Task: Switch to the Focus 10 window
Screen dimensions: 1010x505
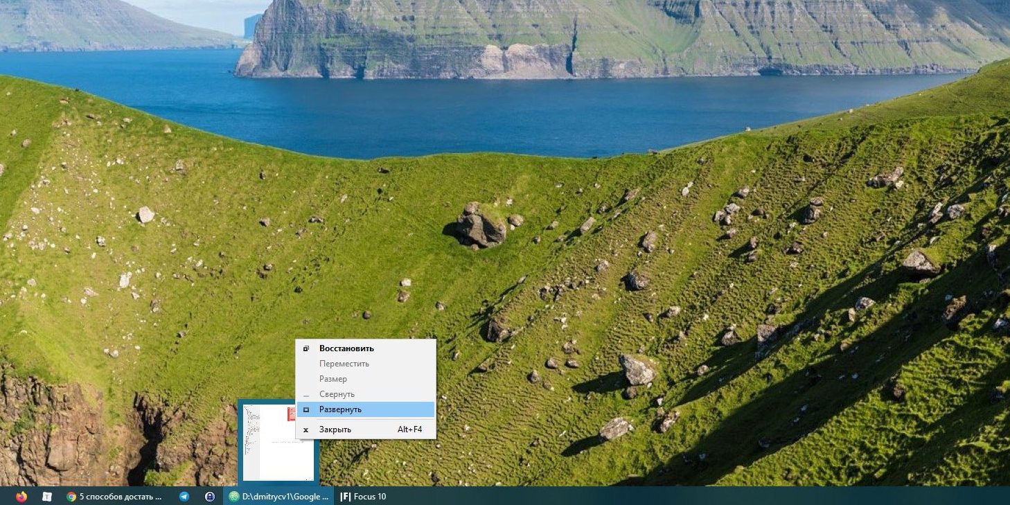Action: [x=370, y=496]
